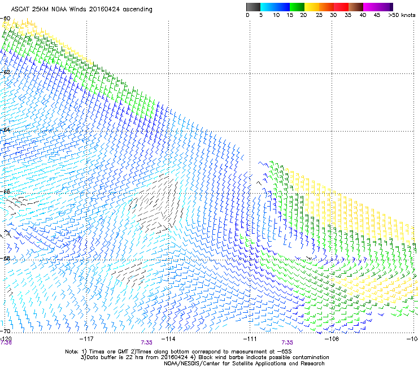
Task: Click the "7:35" time label beside -111
Action: pyautogui.click(x=287, y=343)
